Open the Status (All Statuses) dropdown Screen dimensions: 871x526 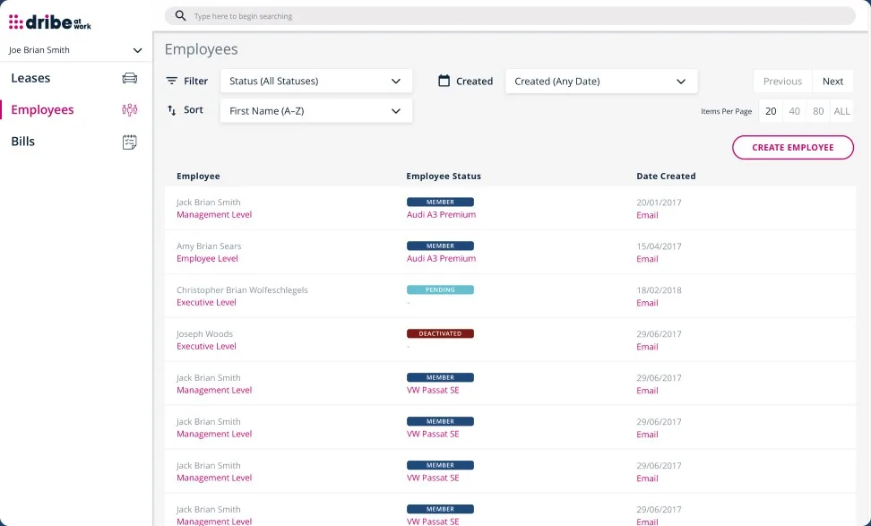316,81
